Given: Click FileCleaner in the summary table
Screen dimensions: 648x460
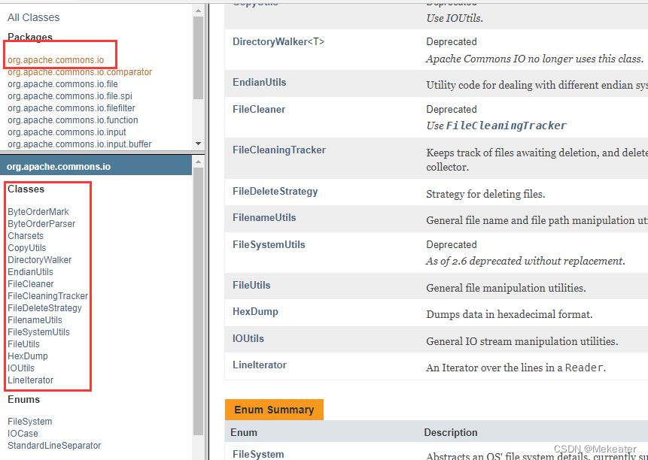Looking at the screenshot, I should pos(259,109).
